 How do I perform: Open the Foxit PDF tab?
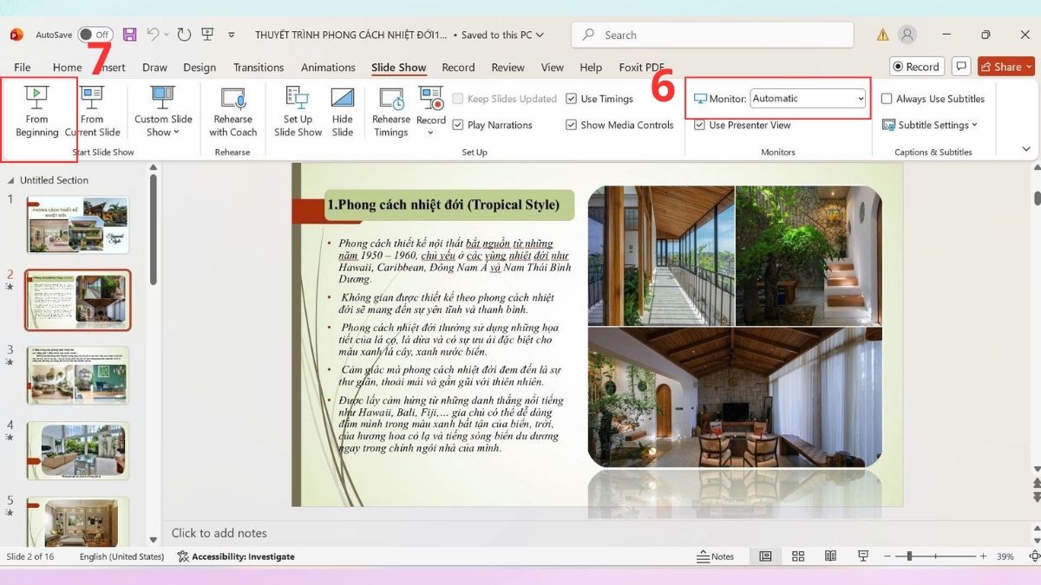point(641,68)
